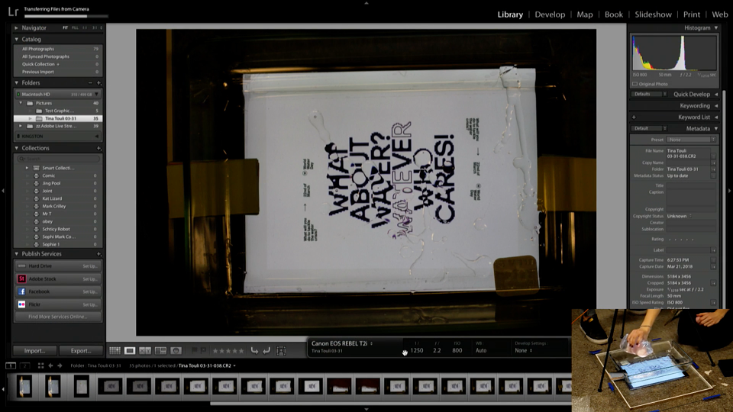The image size is (733, 412).
Task: Collapse the Catalog panel
Action: click(x=16, y=39)
